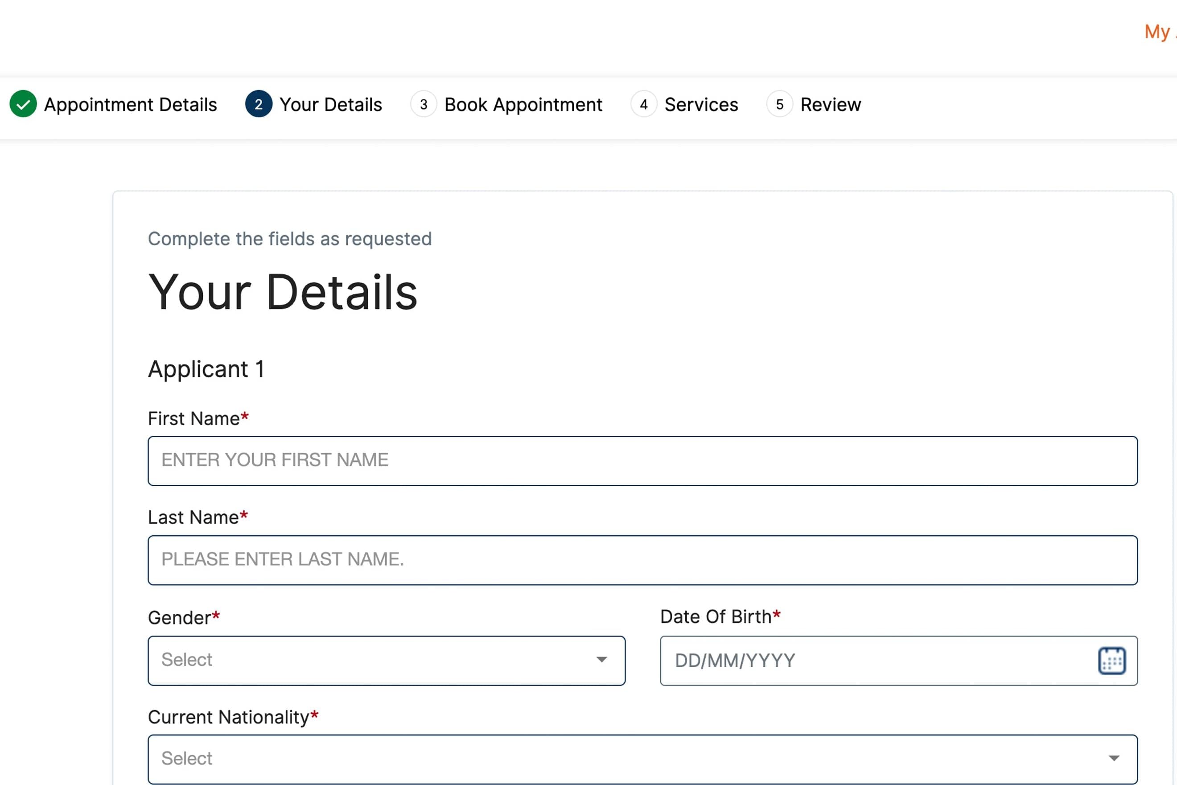The width and height of the screenshot is (1177, 785).
Task: Jump to the Review step
Action: click(x=830, y=105)
